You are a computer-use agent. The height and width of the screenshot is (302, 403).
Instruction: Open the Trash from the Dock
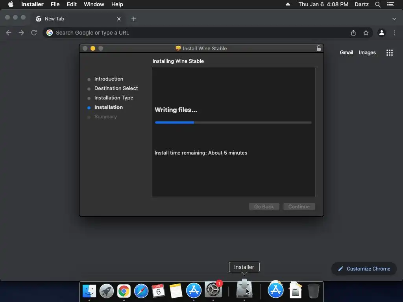313,291
